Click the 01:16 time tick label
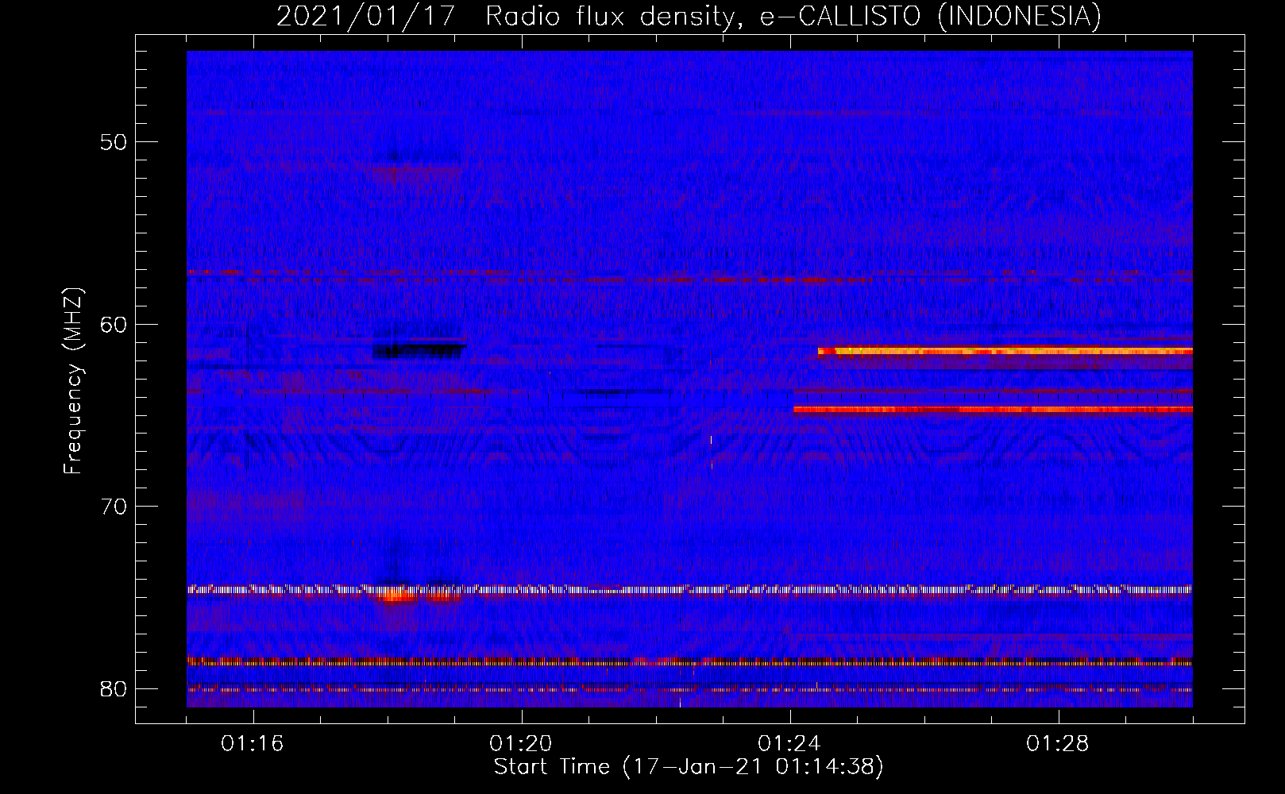 tap(253, 744)
